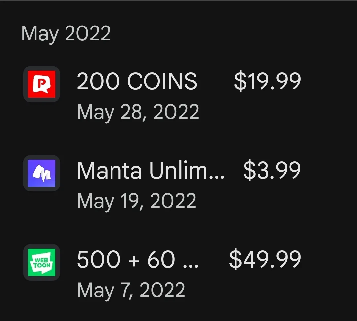Tap the red P app icon
The height and width of the screenshot is (321, 357).
click(41, 84)
